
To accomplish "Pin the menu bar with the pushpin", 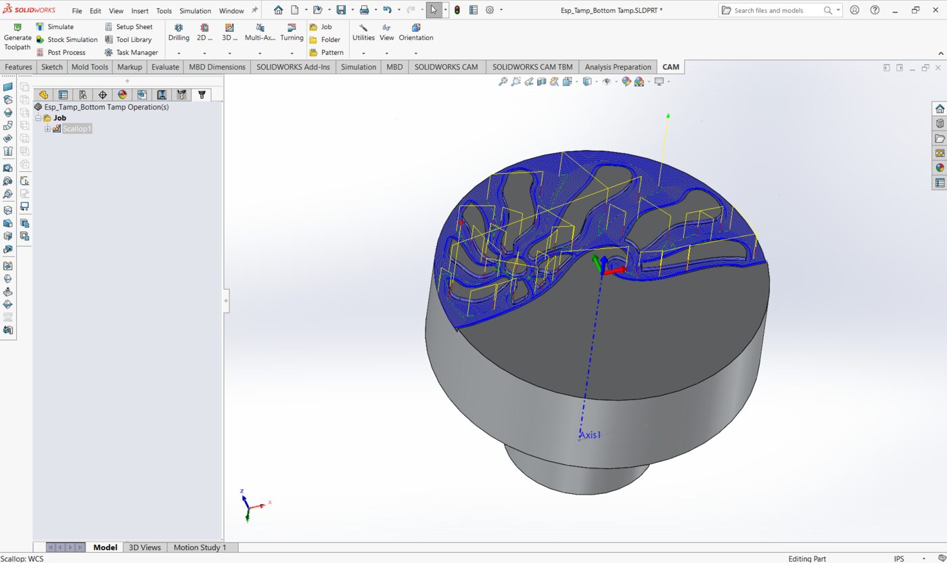I will click(x=255, y=10).
